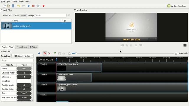Open the Track 3 menu arrow
The image size is (189, 106).
tap(39, 74)
